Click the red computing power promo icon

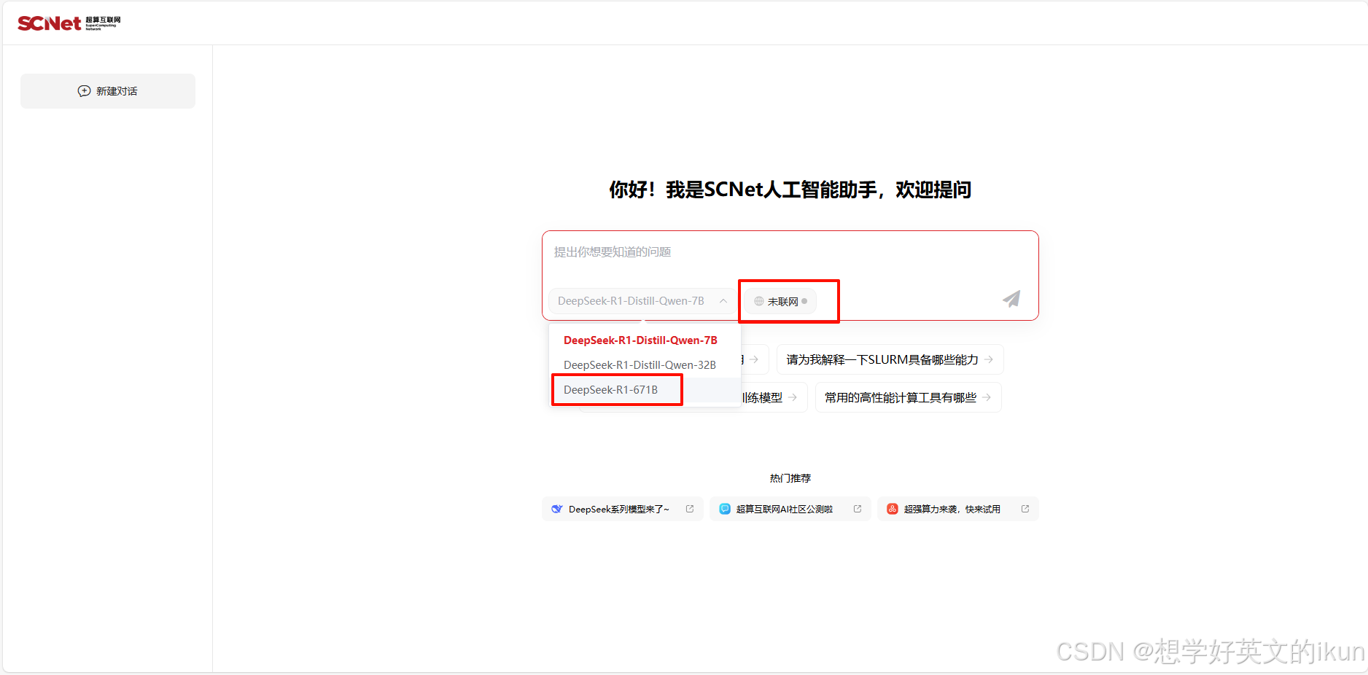tap(892, 509)
